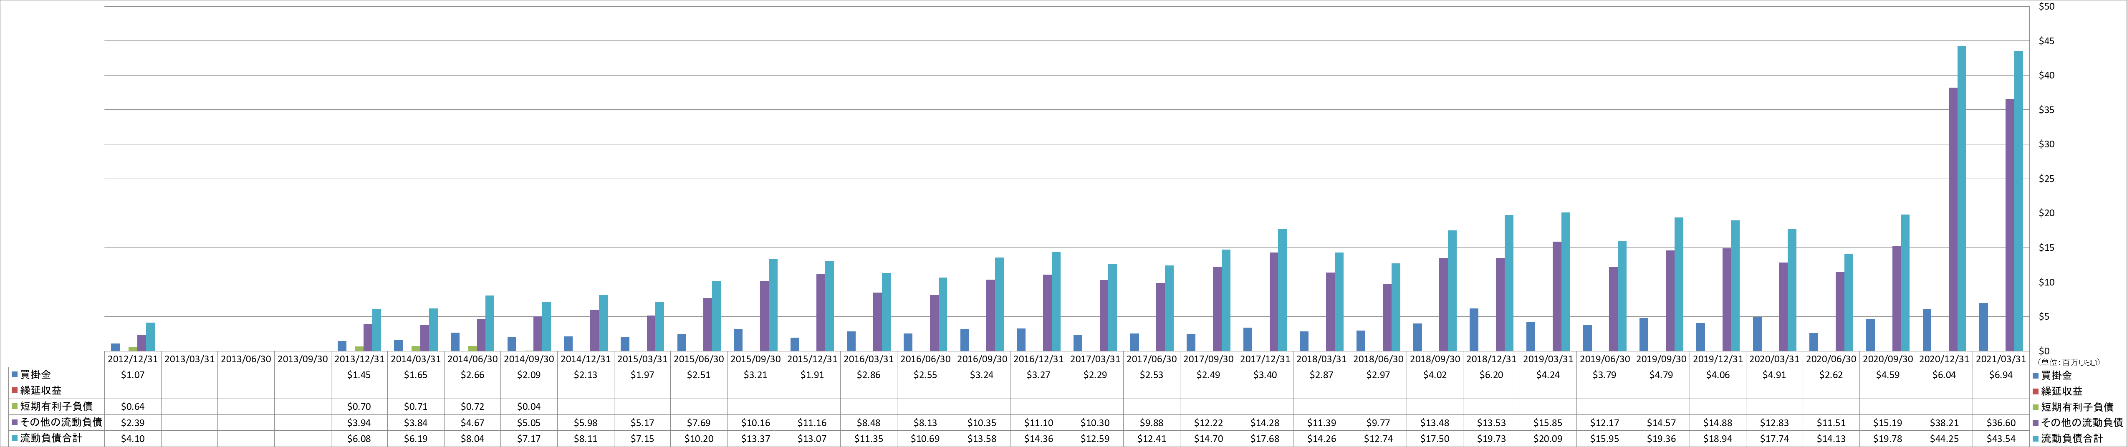Click the $9.77 cell under 2018/06/30

pos(1378,423)
